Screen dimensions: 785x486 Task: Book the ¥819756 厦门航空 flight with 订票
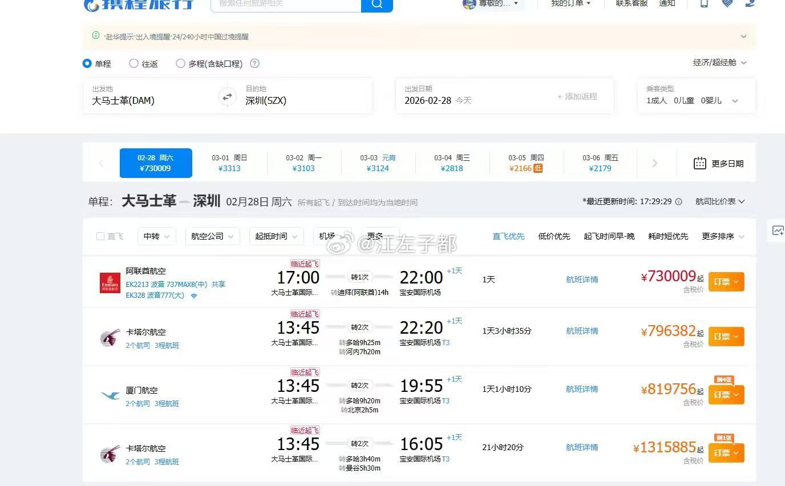(x=726, y=395)
